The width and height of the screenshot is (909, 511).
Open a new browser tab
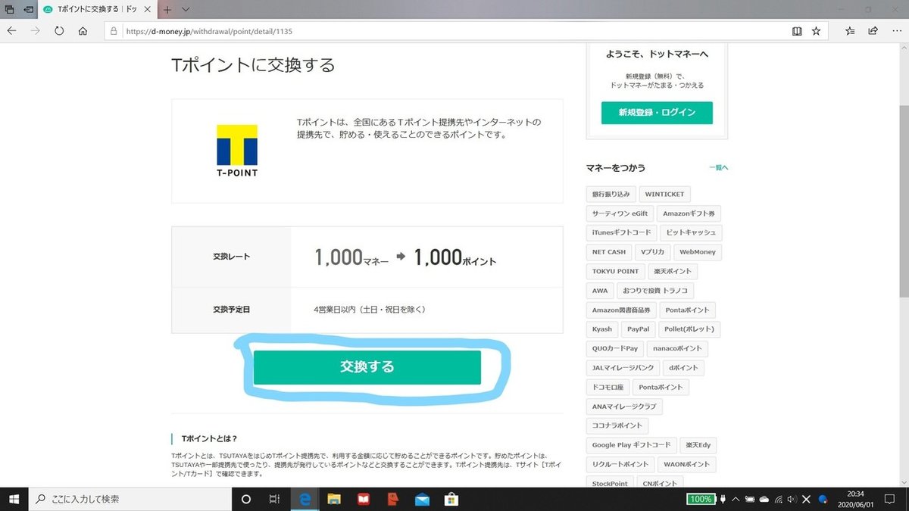pyautogui.click(x=167, y=10)
